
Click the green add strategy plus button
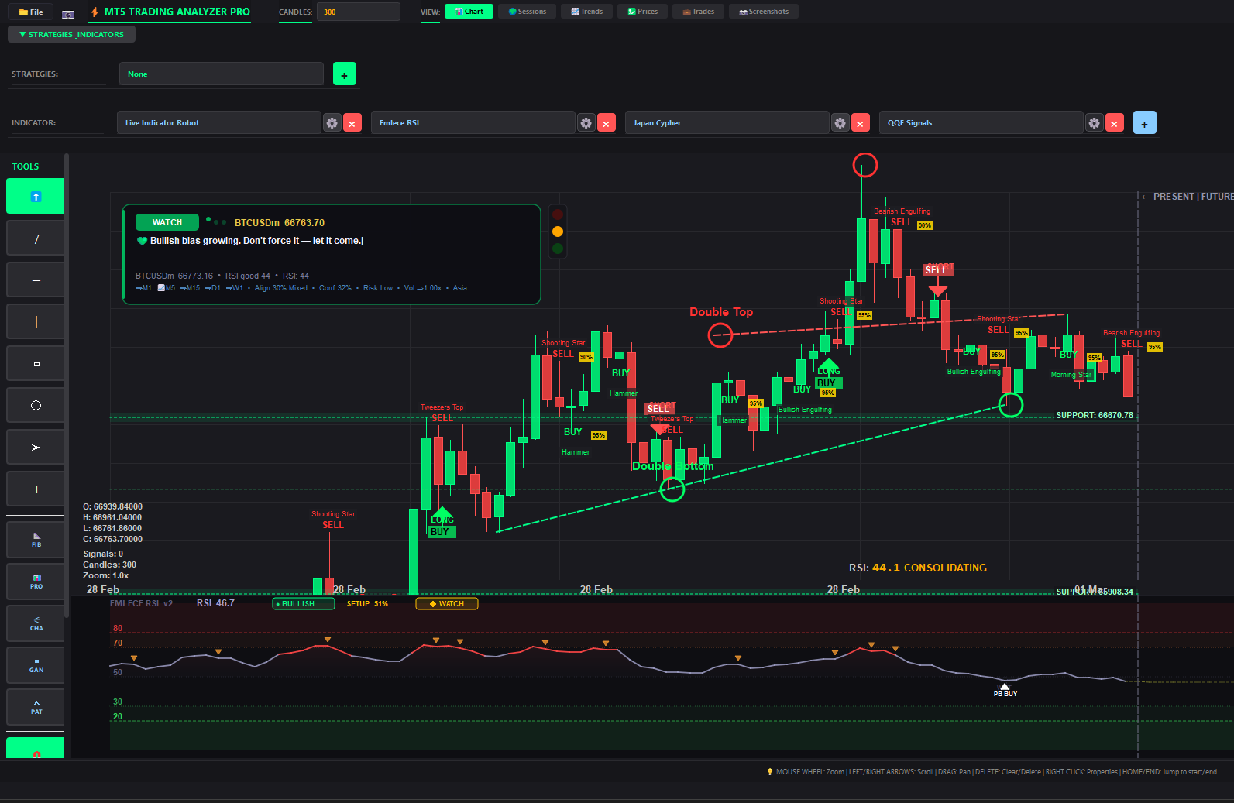point(344,74)
